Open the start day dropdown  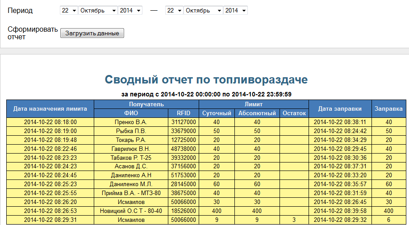click(x=68, y=10)
